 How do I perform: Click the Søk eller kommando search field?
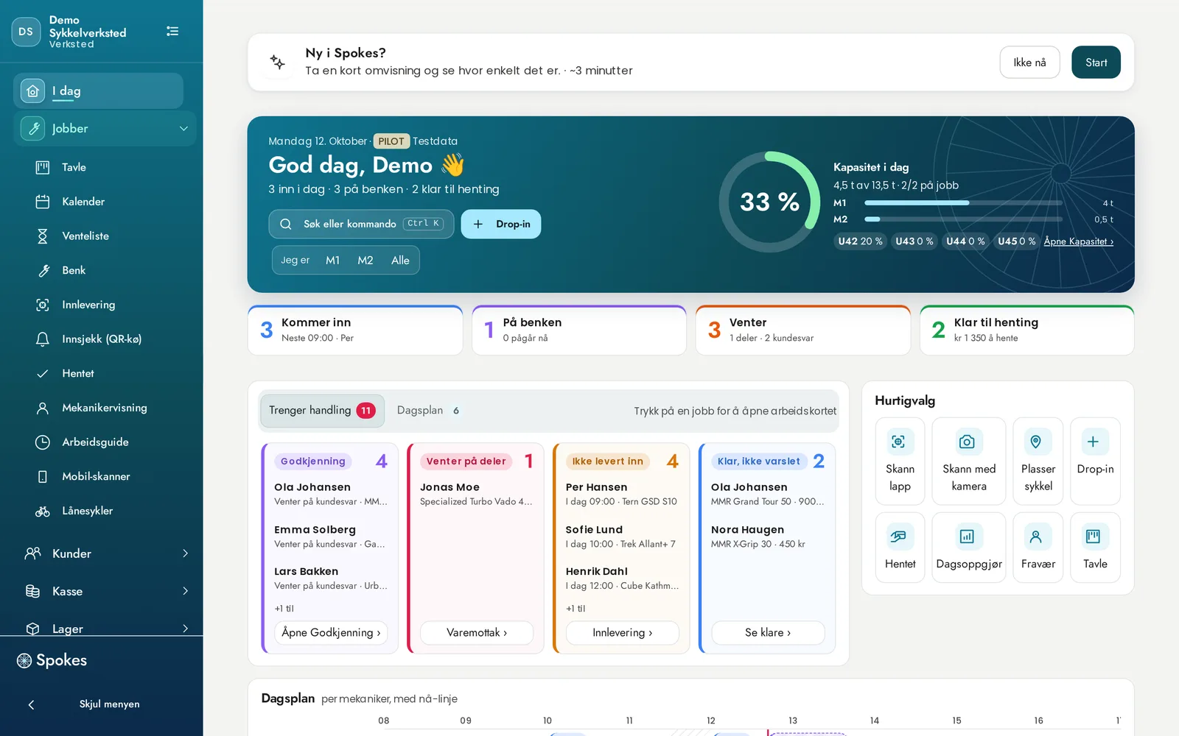[361, 224]
